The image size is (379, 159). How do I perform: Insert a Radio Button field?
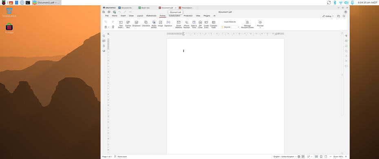(154, 24)
